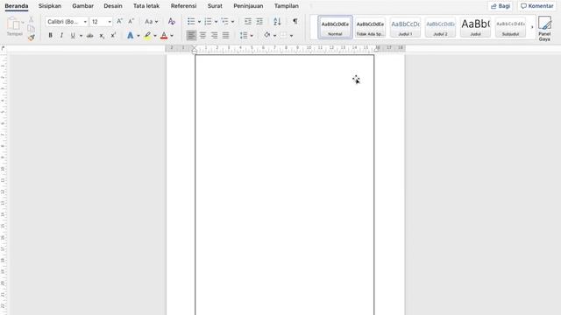This screenshot has width=561, height=315.
Task: Apply the Judul 2 style
Action: 440,27
